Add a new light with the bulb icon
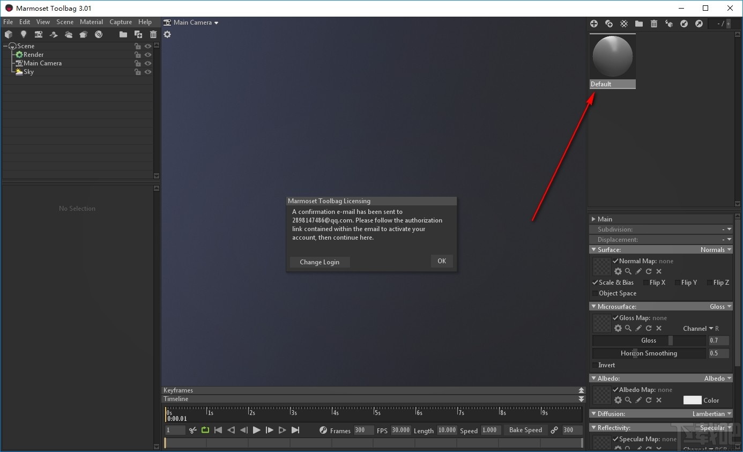The width and height of the screenshot is (743, 452). click(24, 34)
